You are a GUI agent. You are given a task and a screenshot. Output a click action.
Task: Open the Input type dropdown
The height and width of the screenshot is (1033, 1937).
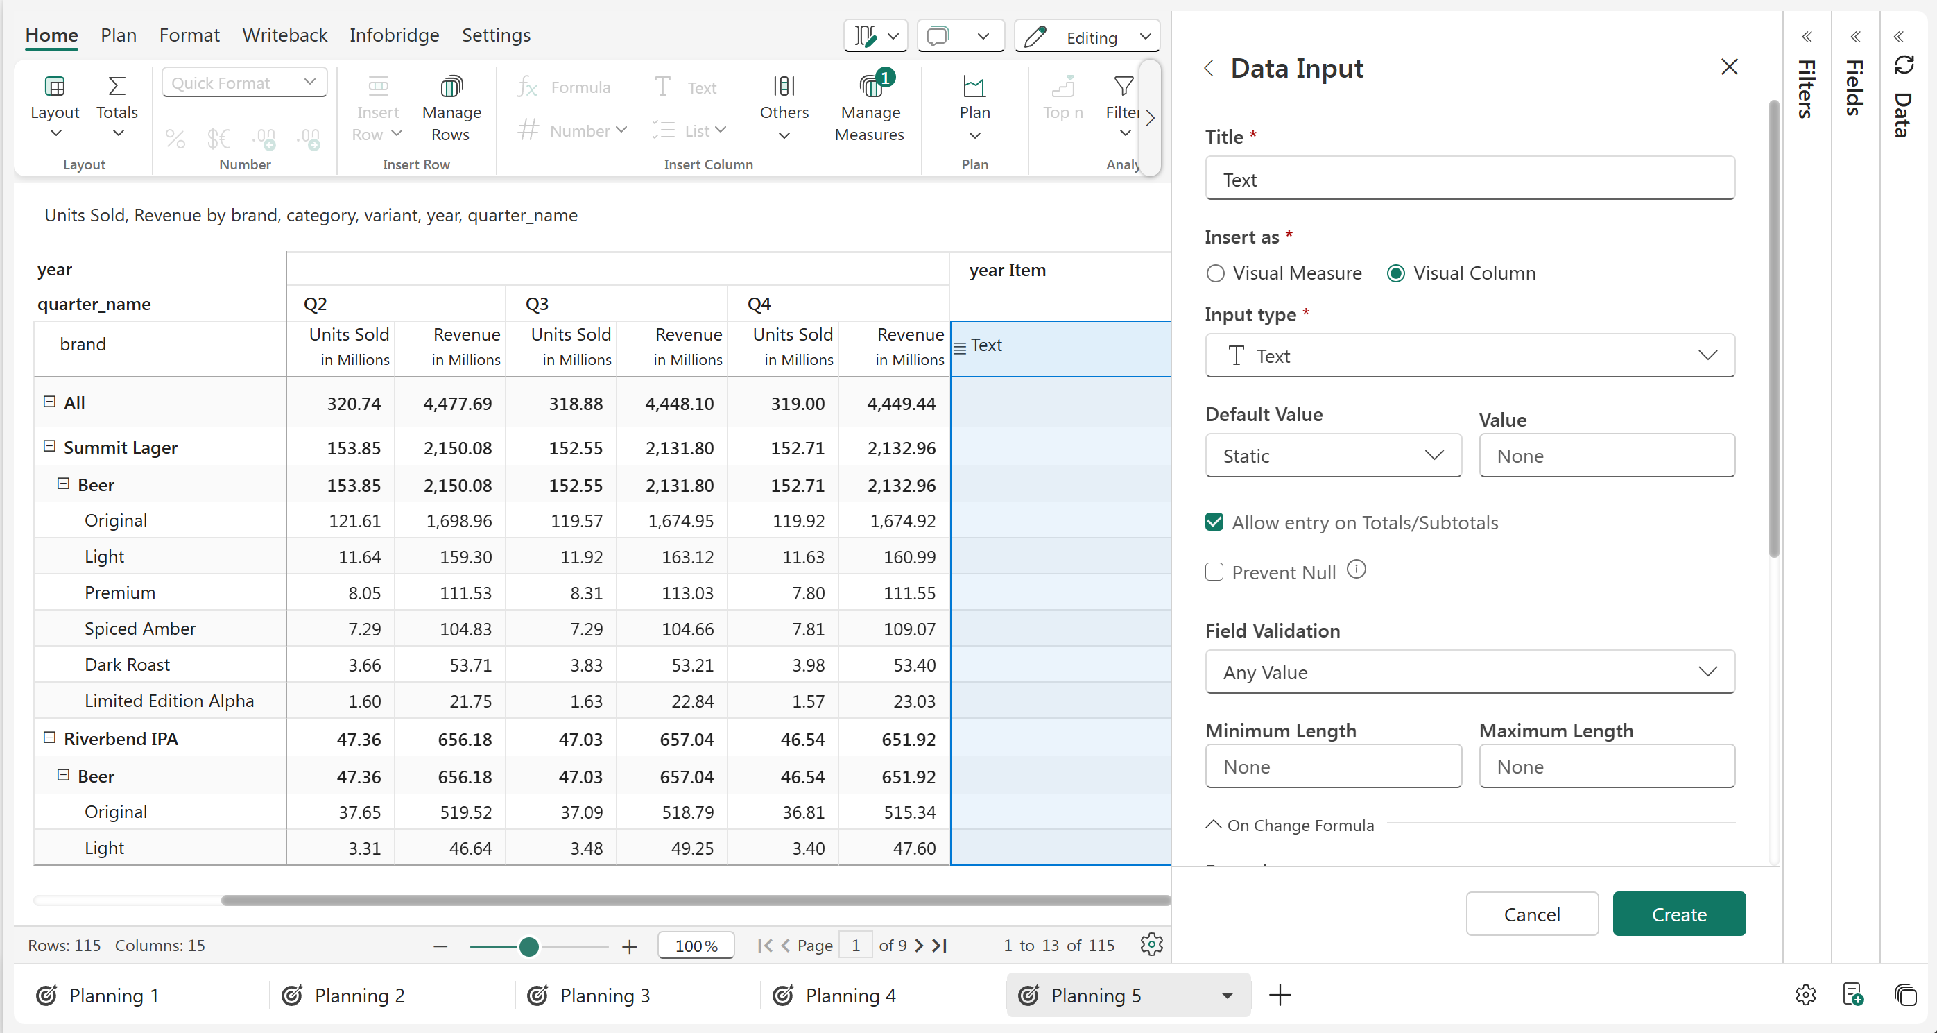click(1470, 356)
